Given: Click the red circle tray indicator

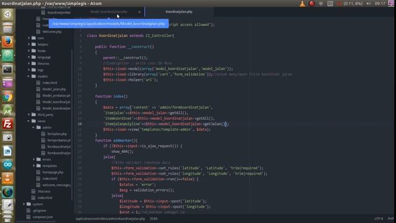Looking at the screenshot, I should 312,4.
